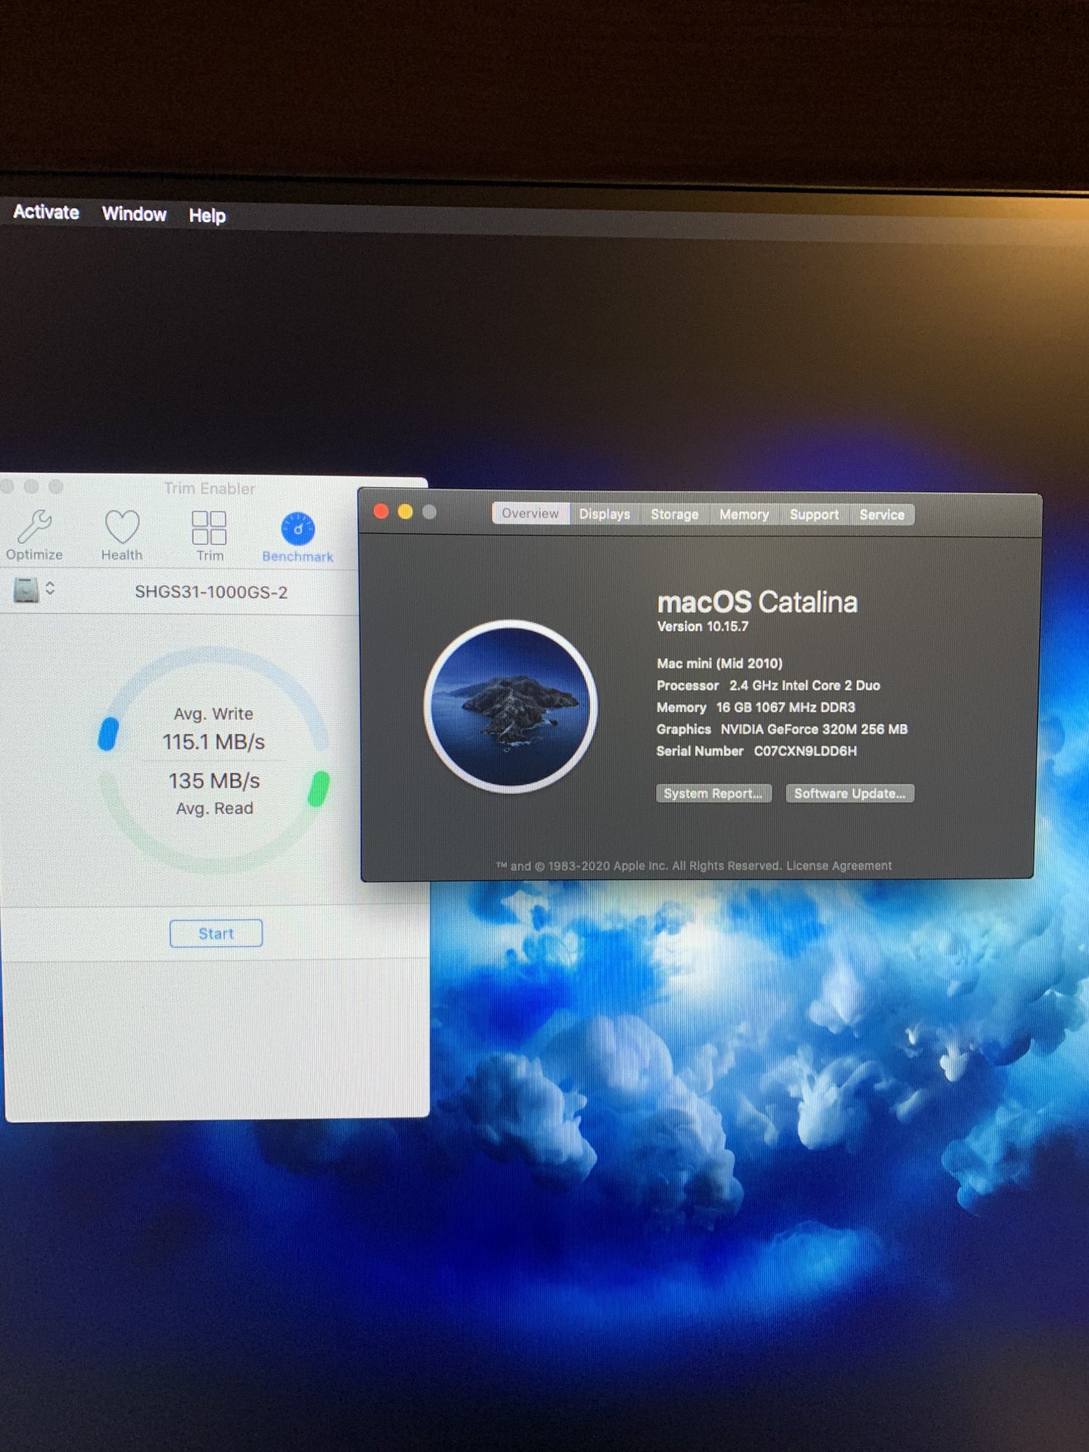Click the 135 MB/s read speed value
1089x1452 pixels.
coord(214,781)
